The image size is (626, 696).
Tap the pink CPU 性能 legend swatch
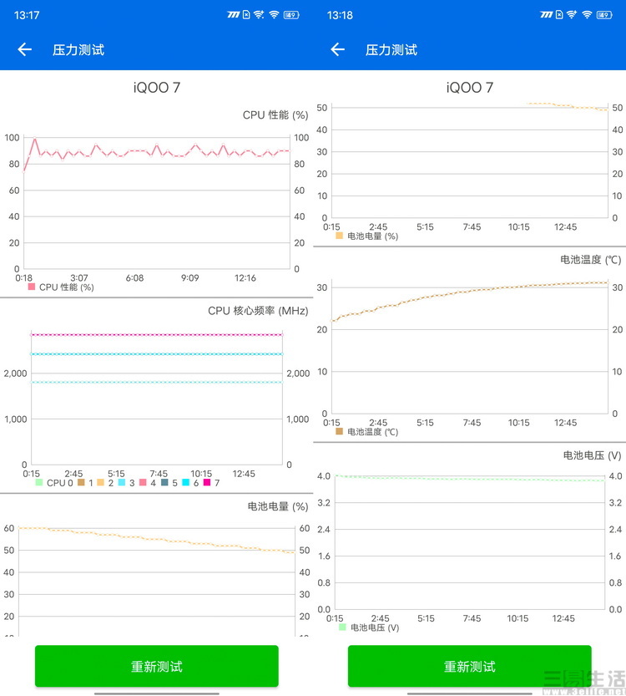[32, 287]
